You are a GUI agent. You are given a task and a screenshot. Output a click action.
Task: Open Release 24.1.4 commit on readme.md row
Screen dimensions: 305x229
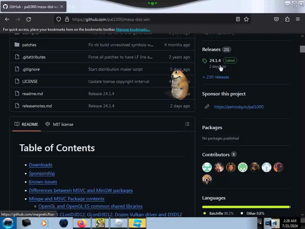[x=101, y=94]
